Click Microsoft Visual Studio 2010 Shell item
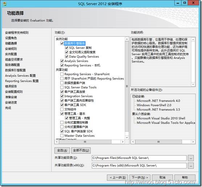Screen dimensions: 202x187 161,118
